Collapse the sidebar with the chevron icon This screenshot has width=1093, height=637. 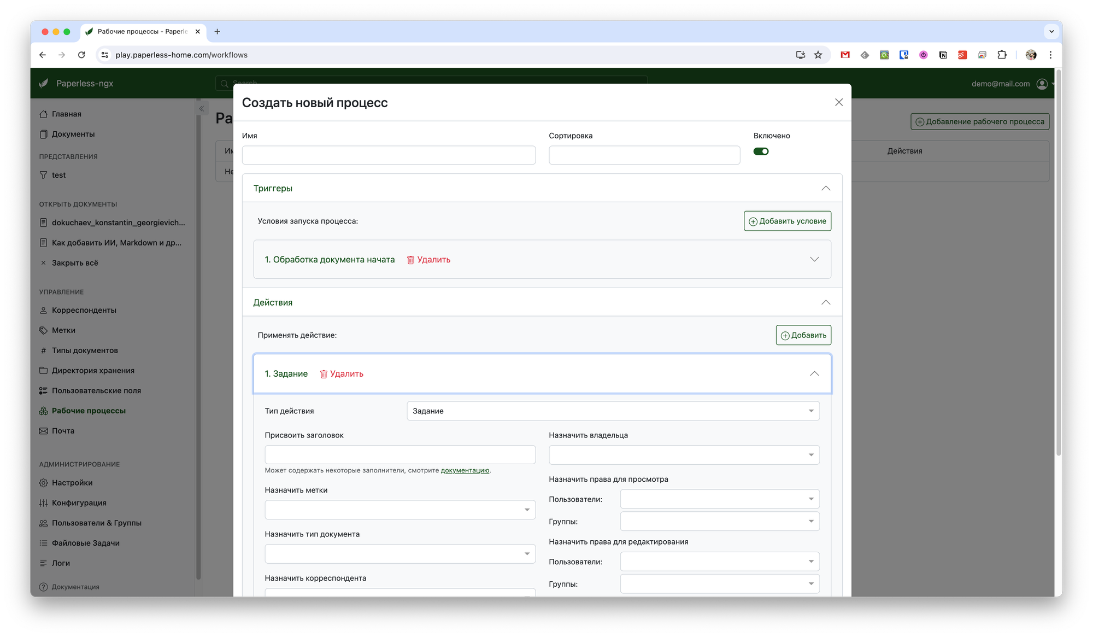click(x=202, y=108)
